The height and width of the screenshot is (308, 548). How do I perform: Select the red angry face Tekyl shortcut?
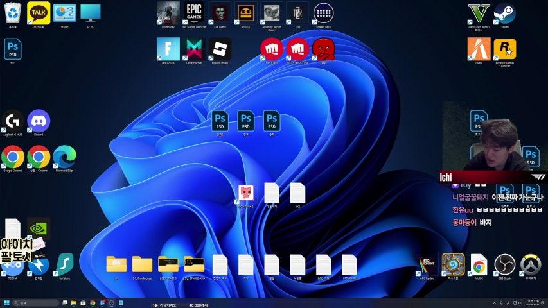pyautogui.click(x=323, y=51)
